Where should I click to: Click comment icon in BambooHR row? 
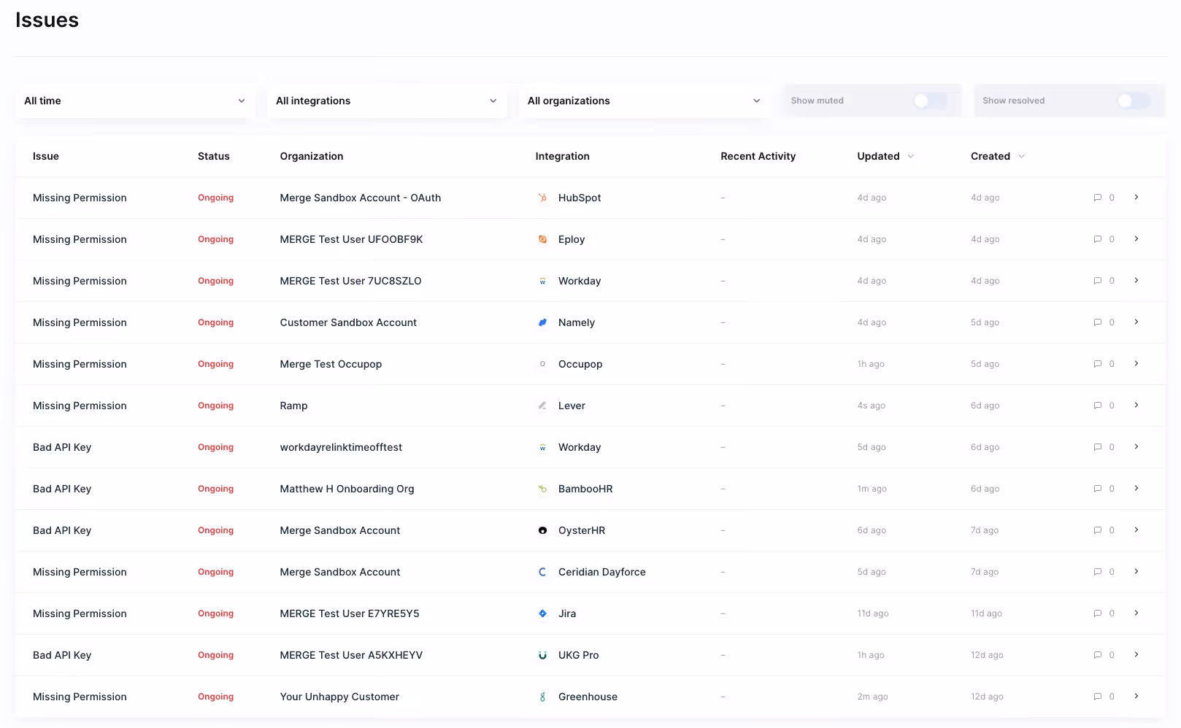(1097, 489)
